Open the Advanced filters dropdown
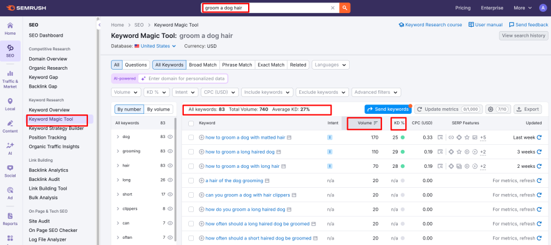Screen dimensions: 551x245 376,92
